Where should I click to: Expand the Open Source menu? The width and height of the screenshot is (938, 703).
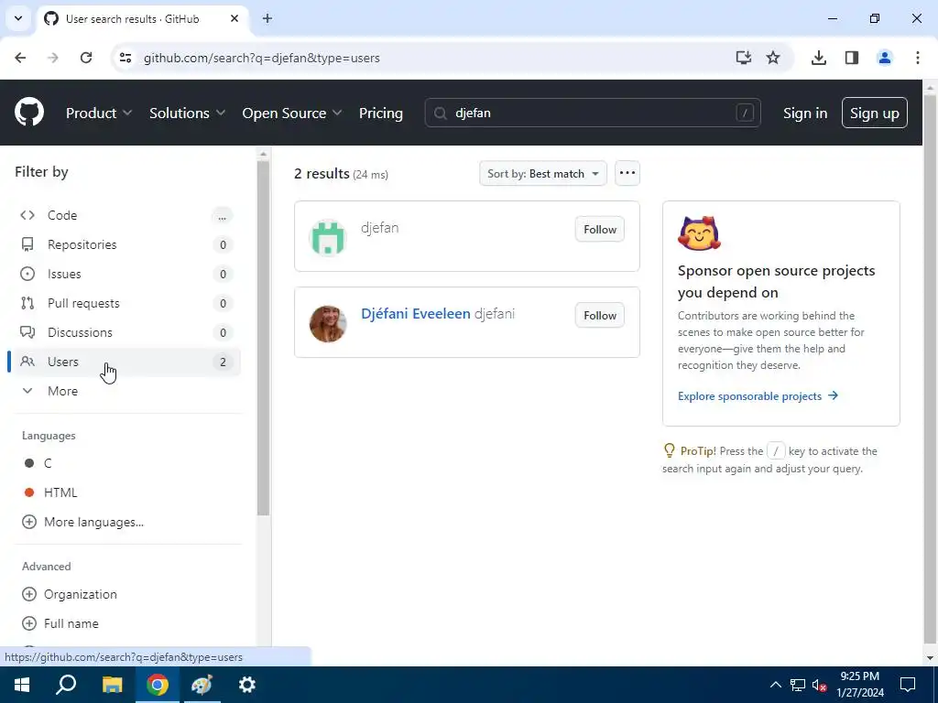tap(292, 113)
